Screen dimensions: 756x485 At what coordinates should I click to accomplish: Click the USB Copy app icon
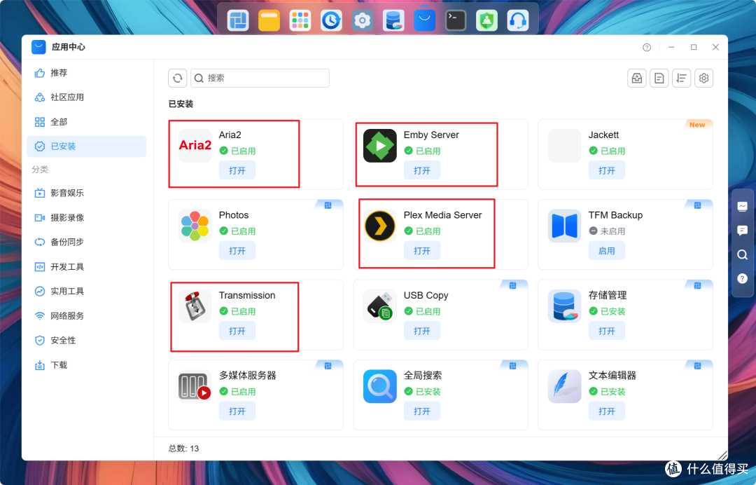coord(380,306)
